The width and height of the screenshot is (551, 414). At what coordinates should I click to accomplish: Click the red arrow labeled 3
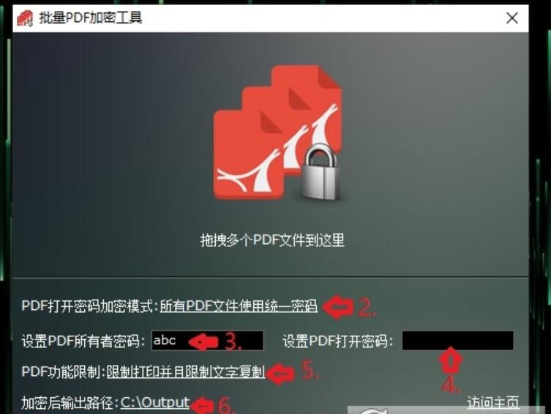pyautogui.click(x=203, y=341)
